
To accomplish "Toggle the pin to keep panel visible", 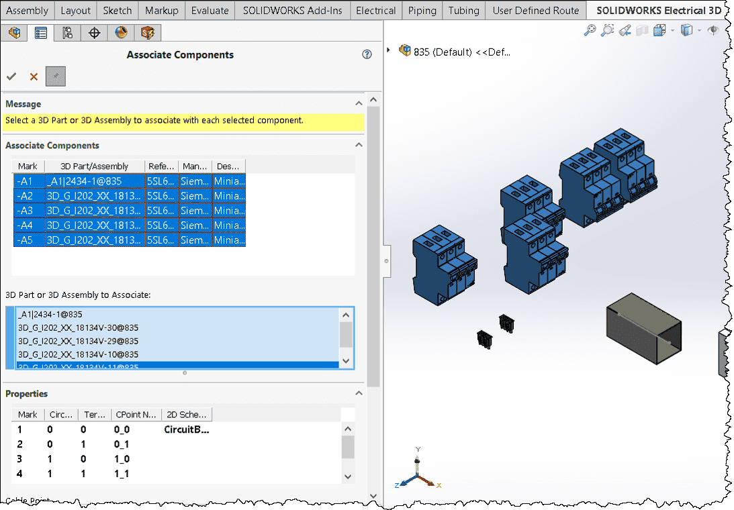I will (x=56, y=76).
